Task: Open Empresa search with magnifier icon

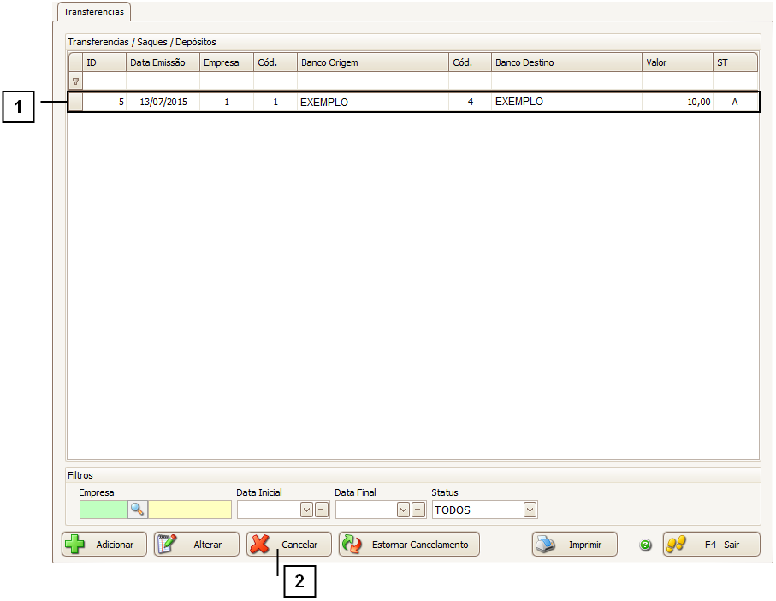Action: pos(137,510)
